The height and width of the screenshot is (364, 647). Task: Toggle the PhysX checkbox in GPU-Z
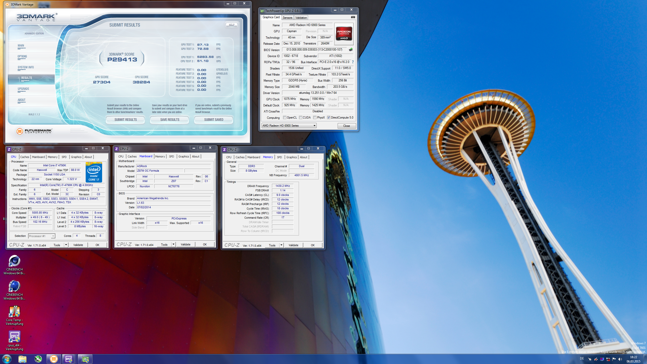click(315, 118)
